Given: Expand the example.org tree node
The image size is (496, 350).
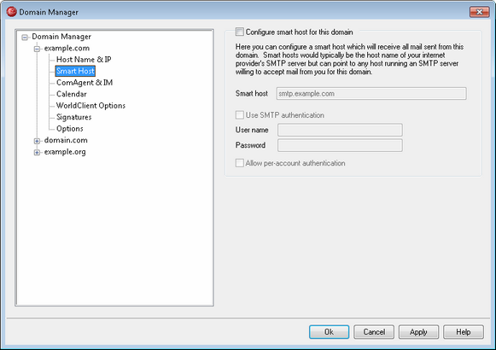Looking at the screenshot, I should pyautogui.click(x=37, y=153).
